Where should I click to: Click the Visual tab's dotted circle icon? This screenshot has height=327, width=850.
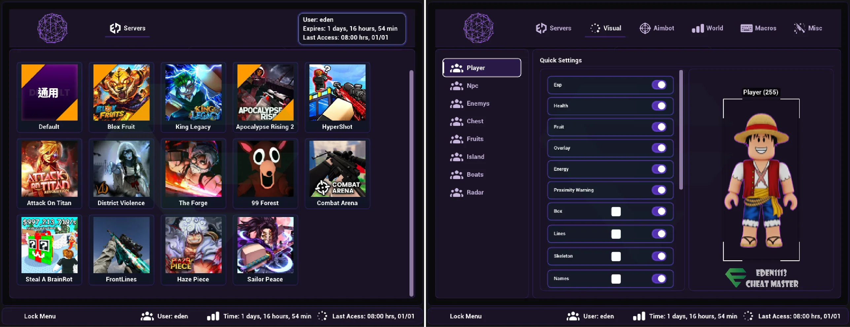pos(595,28)
